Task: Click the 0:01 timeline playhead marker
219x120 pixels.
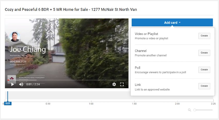Action: click(x=8, y=103)
